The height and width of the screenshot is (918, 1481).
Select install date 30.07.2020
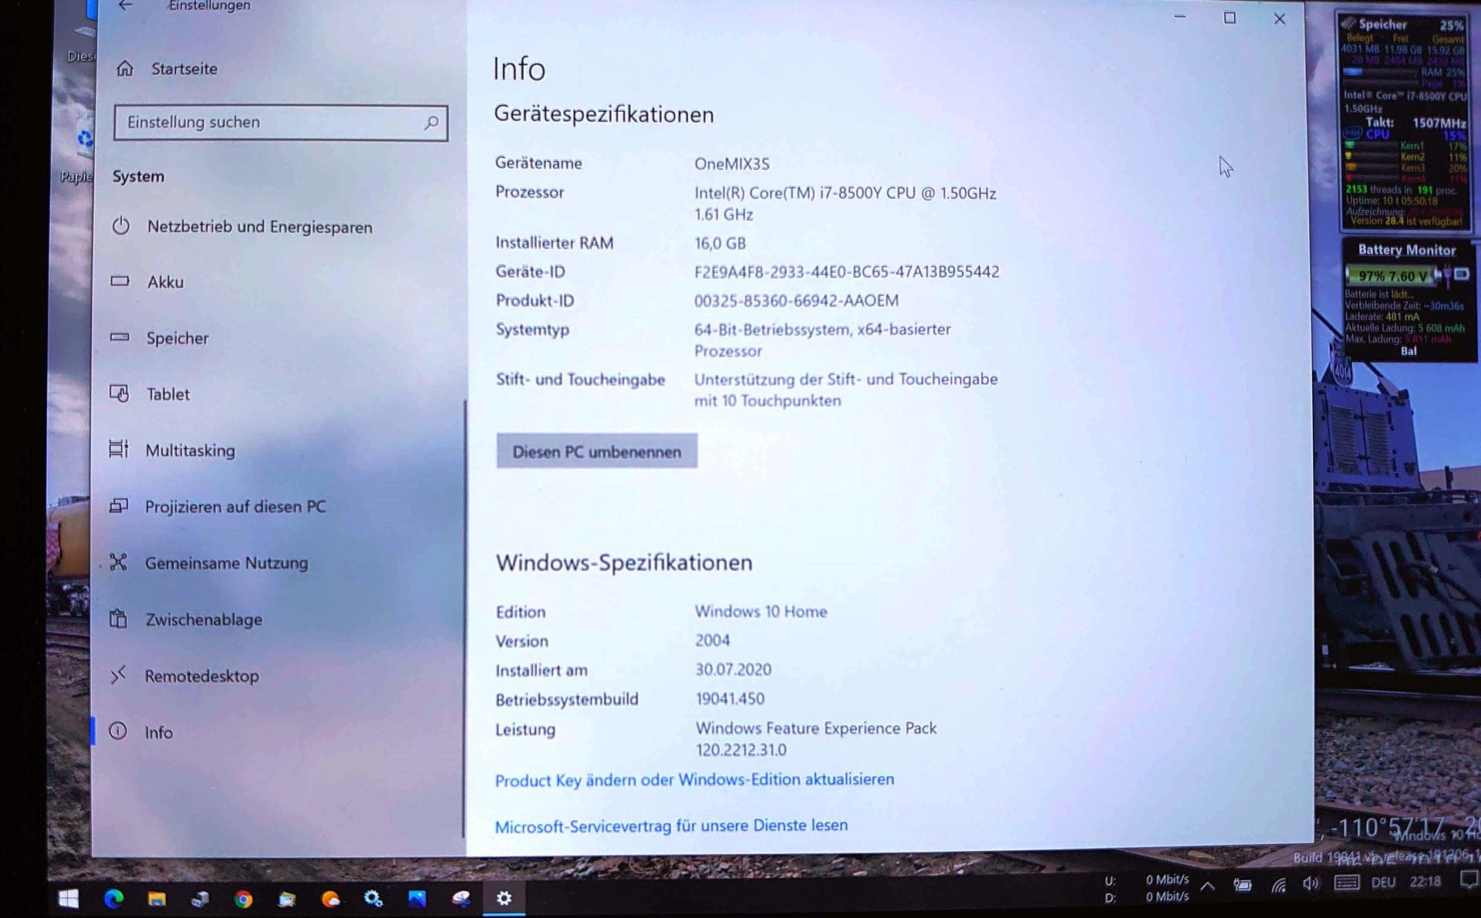[x=734, y=670]
